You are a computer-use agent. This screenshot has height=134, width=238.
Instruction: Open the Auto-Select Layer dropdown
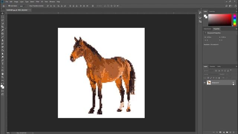22,6
